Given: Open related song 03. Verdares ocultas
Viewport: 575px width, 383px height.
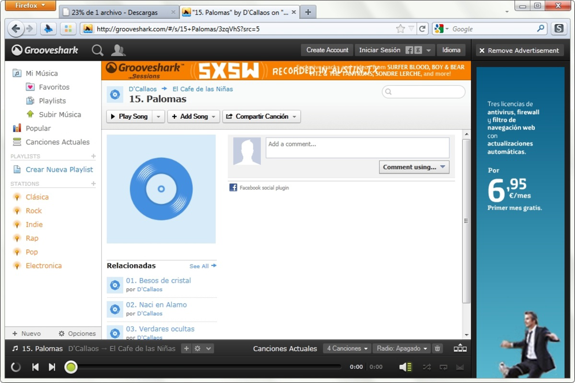Looking at the screenshot, I should [x=160, y=329].
